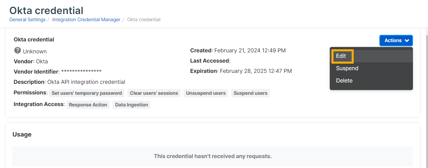The height and width of the screenshot is (168, 428).
Task: Click the masked Vendor Identifier value
Action: tap(81, 72)
